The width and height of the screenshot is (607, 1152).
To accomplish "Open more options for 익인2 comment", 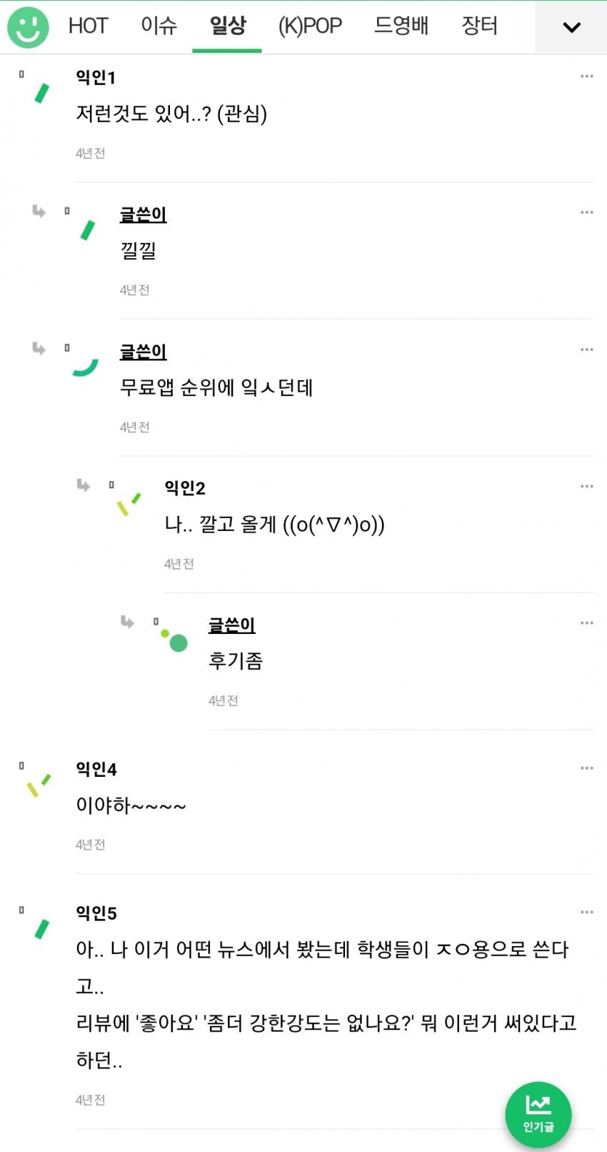I will tap(587, 486).
